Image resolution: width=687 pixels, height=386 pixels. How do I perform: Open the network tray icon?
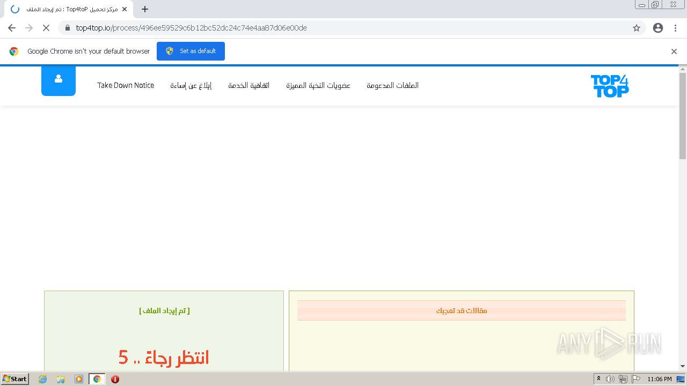623,379
